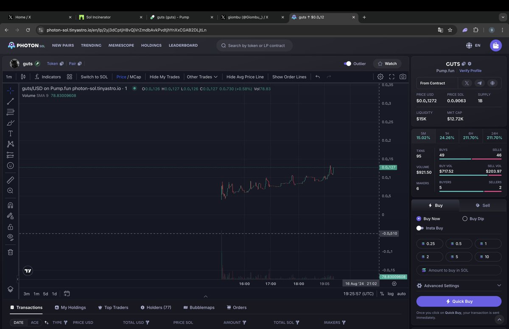Toggle percent scale on chart
The height and width of the screenshot is (329, 509).
(x=382, y=293)
